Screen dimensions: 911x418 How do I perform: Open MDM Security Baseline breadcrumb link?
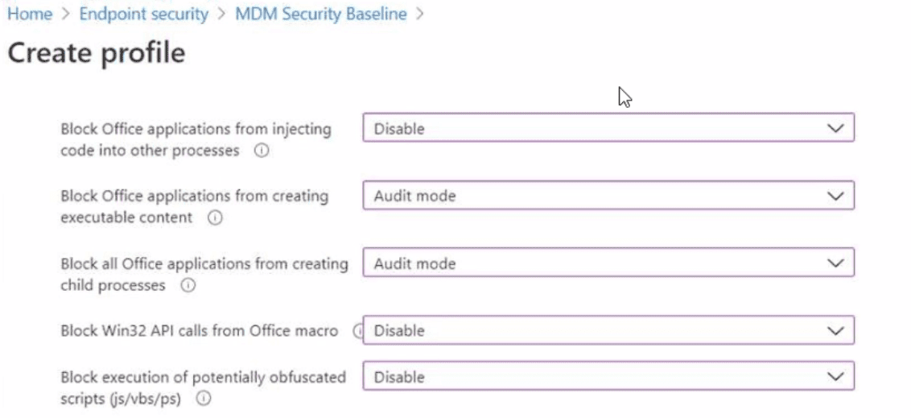(x=320, y=14)
